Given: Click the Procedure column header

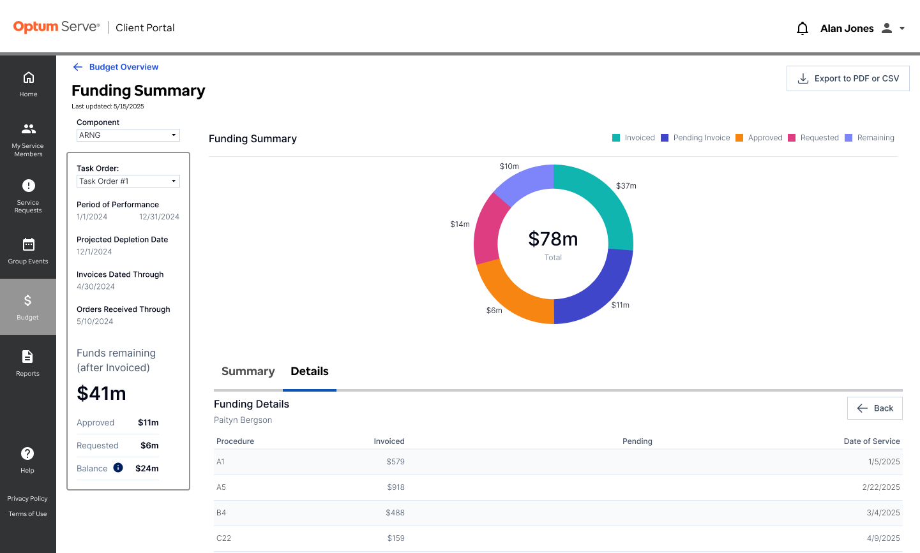Looking at the screenshot, I should [x=235, y=441].
